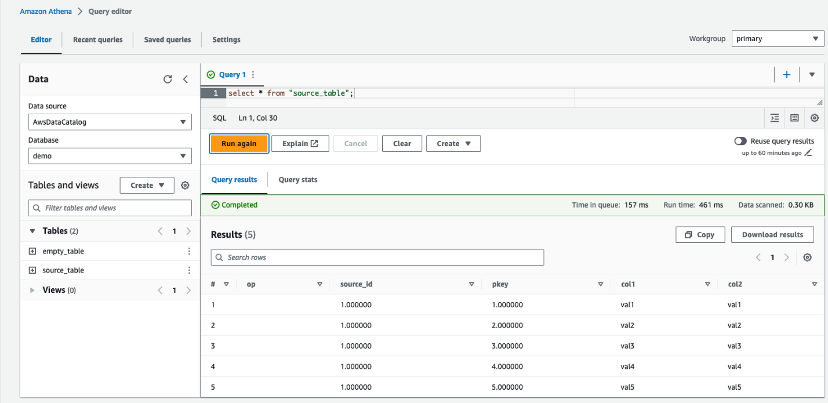Image resolution: width=828 pixels, height=403 pixels.
Task: Open the op column filter control
Action: [x=319, y=284]
